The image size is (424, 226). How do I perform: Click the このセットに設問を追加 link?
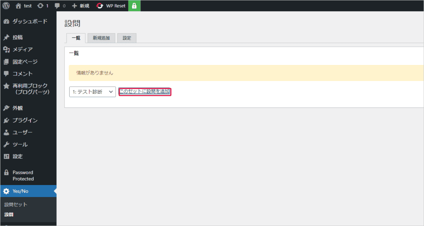(145, 91)
